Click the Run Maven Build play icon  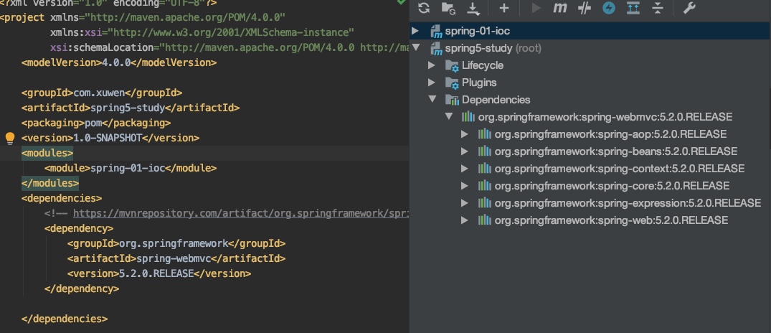click(536, 8)
